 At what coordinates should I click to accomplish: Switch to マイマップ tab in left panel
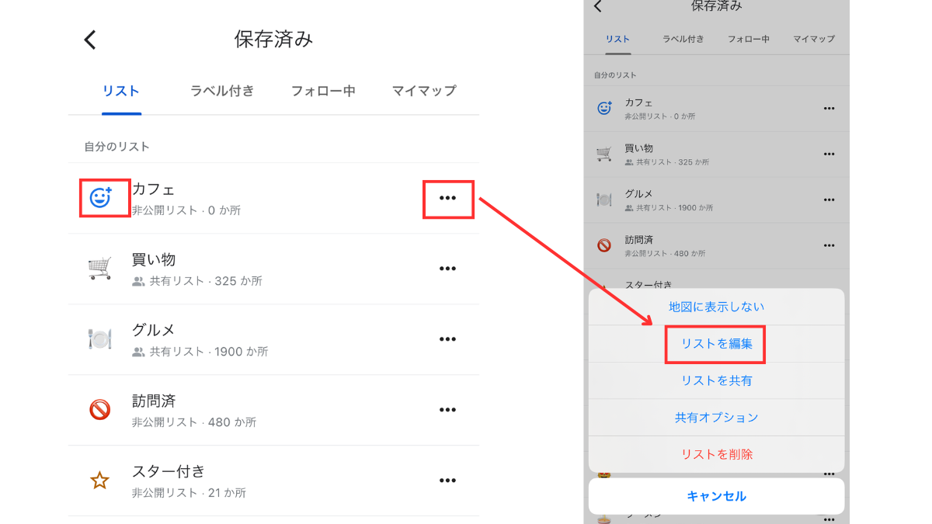click(424, 91)
